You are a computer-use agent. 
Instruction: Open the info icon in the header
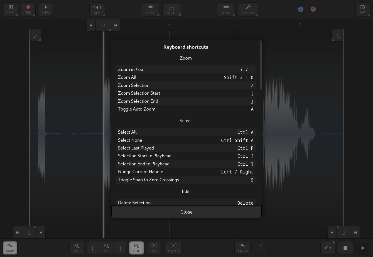[301, 9]
